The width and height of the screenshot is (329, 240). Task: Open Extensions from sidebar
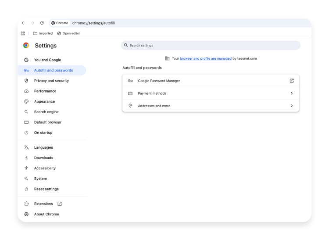52,204
